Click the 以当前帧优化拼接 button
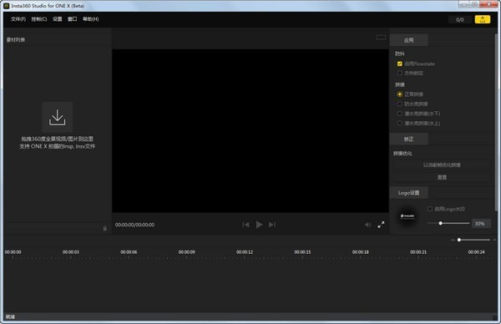Viewport: 501px width, 324px height. (442, 165)
